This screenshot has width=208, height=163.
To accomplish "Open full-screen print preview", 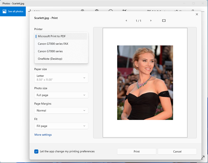I will [x=164, y=21].
